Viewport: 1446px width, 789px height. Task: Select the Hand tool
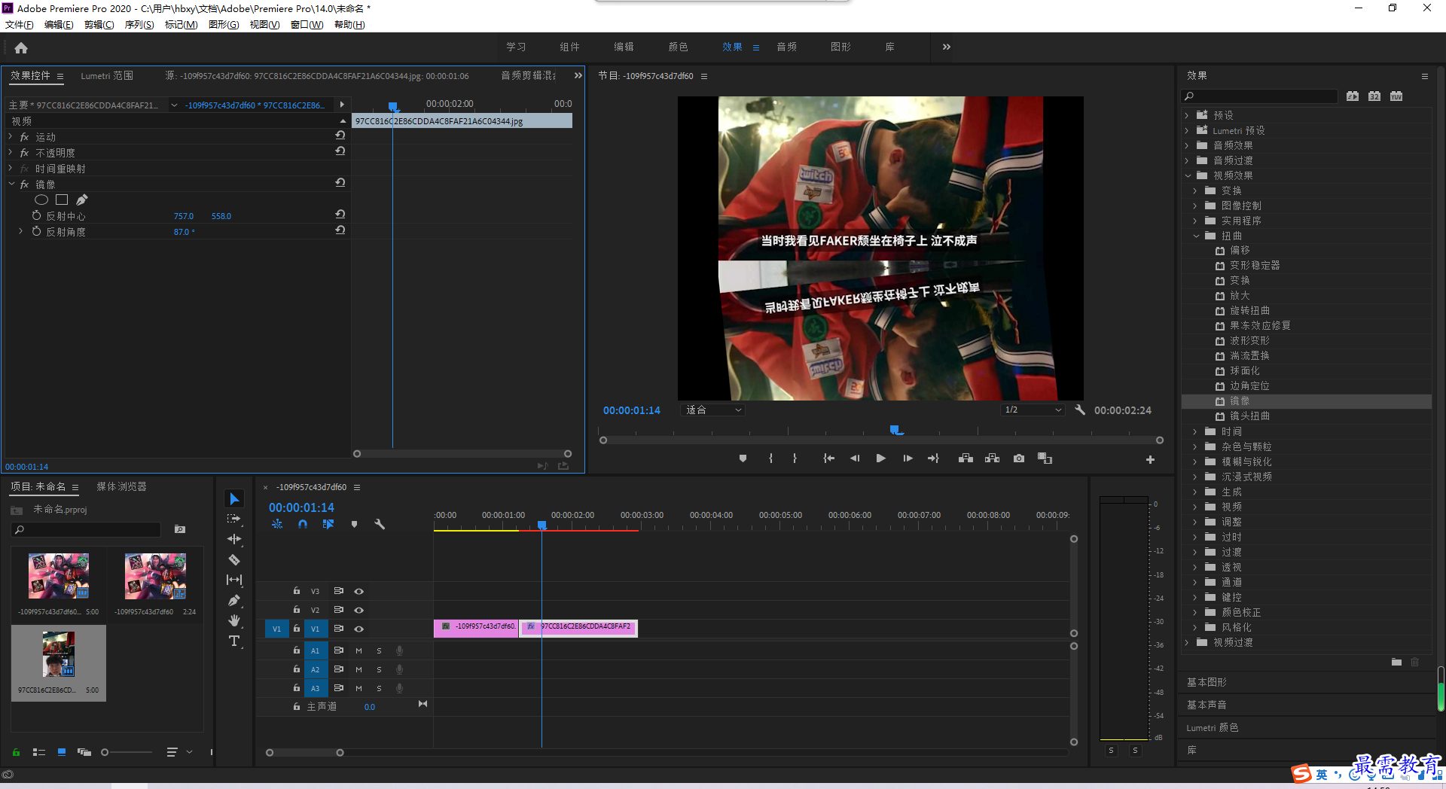pos(234,620)
